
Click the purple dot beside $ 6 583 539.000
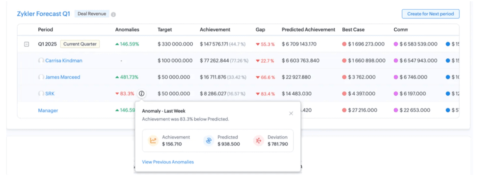[x=396, y=44]
